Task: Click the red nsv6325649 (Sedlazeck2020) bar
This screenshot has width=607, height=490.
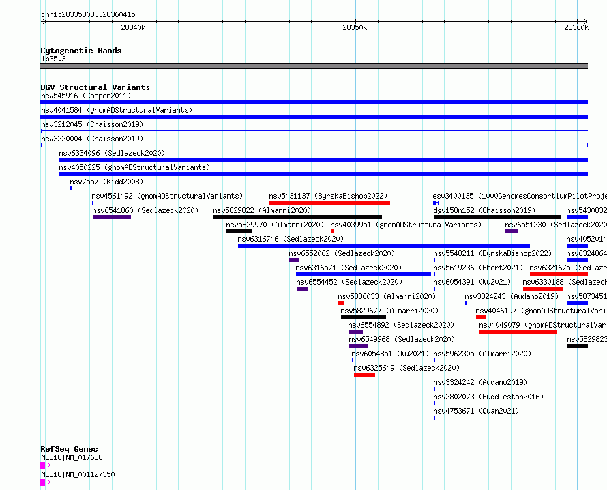Action: [364, 375]
